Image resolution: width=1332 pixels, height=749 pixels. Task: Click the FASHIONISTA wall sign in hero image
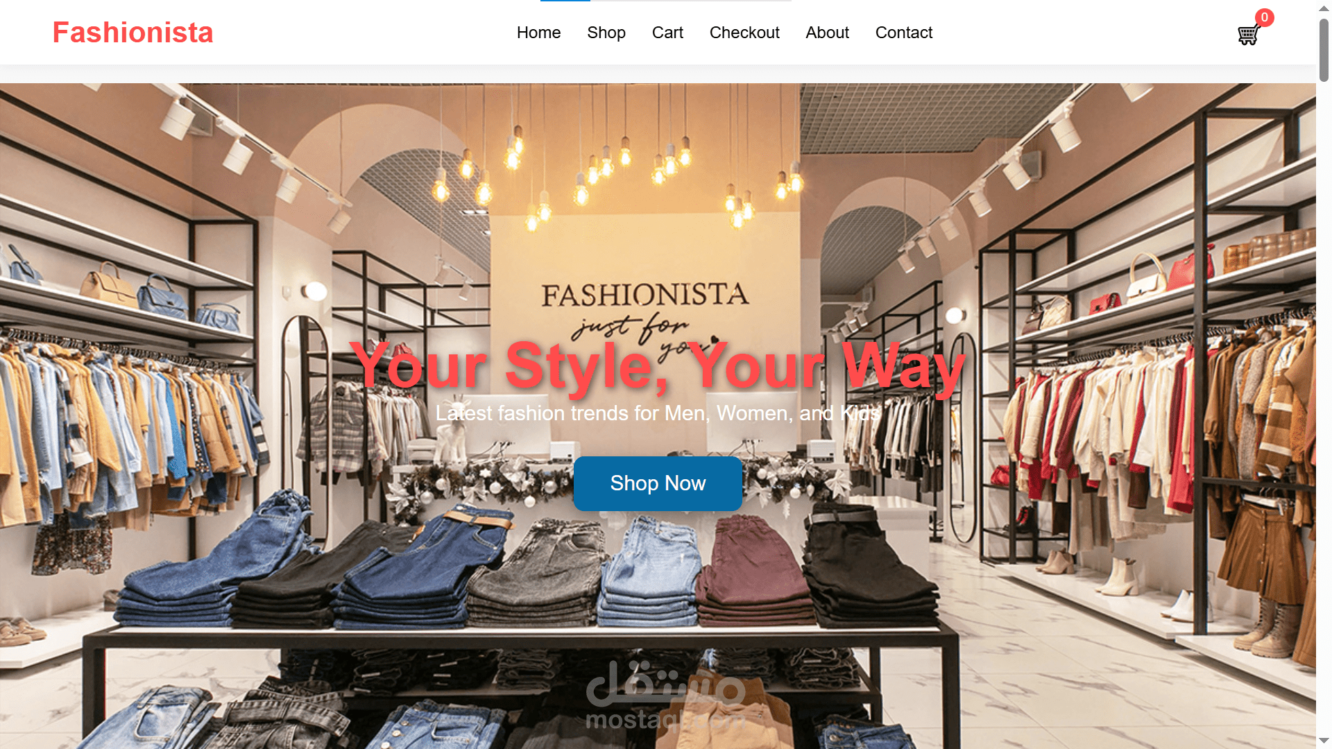coord(645,296)
